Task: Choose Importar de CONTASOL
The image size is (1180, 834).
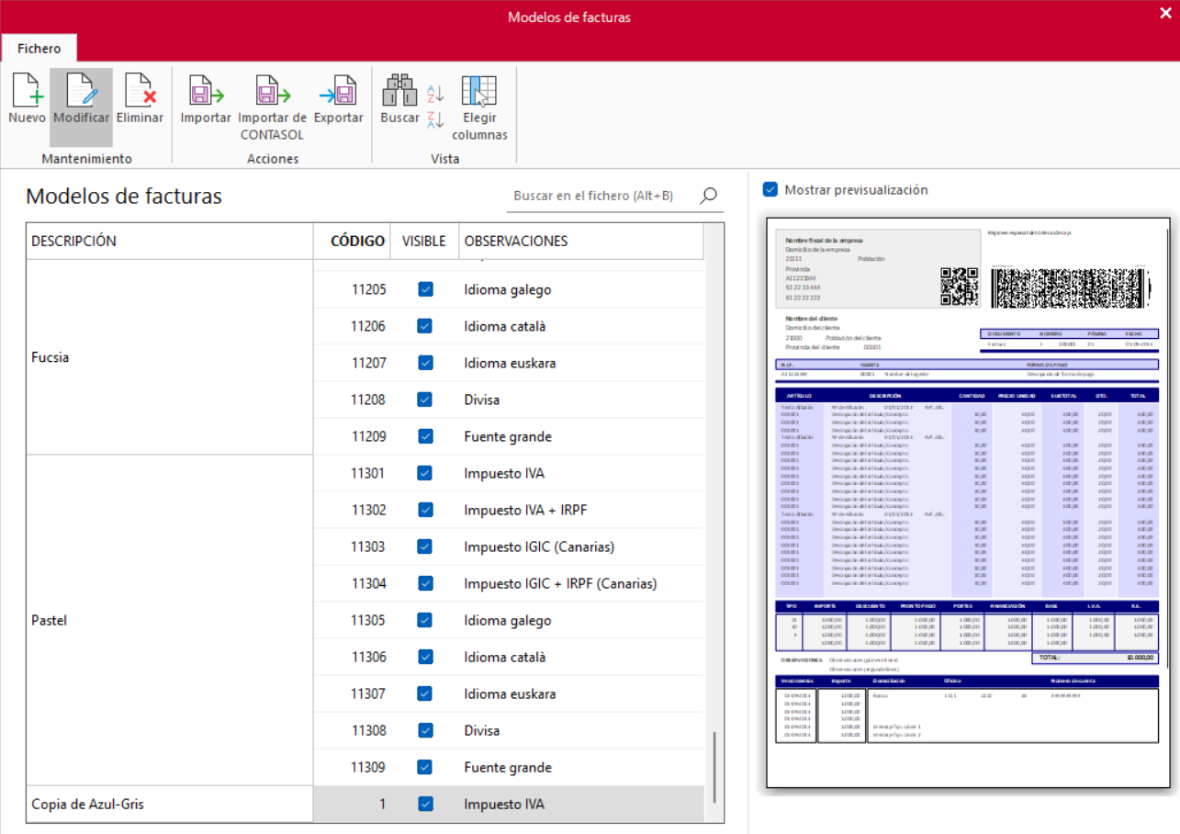Action: click(x=272, y=107)
